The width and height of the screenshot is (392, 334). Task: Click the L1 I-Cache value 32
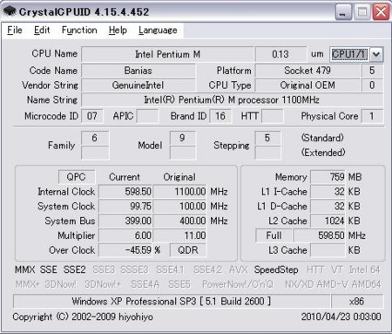[x=328, y=192]
